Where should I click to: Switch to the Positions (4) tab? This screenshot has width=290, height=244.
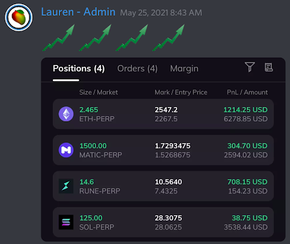tap(79, 69)
